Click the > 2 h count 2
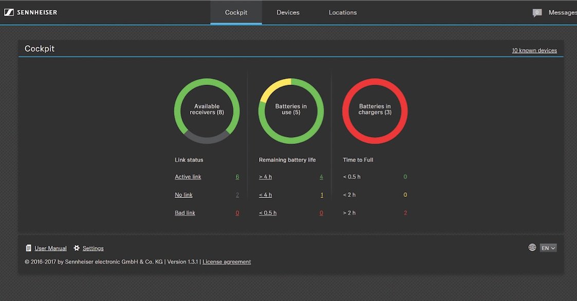This screenshot has height=301, width=577. click(x=405, y=212)
